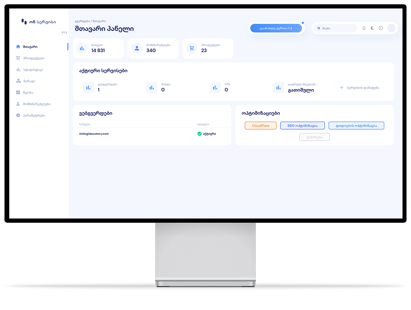Click the blue version 1.4 update button

[x=276, y=28]
